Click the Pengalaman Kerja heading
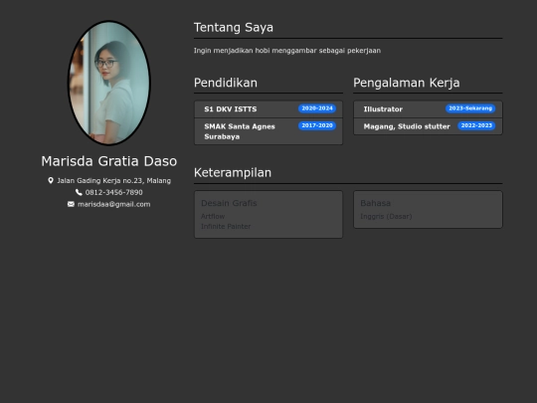537x403 pixels. coord(407,83)
